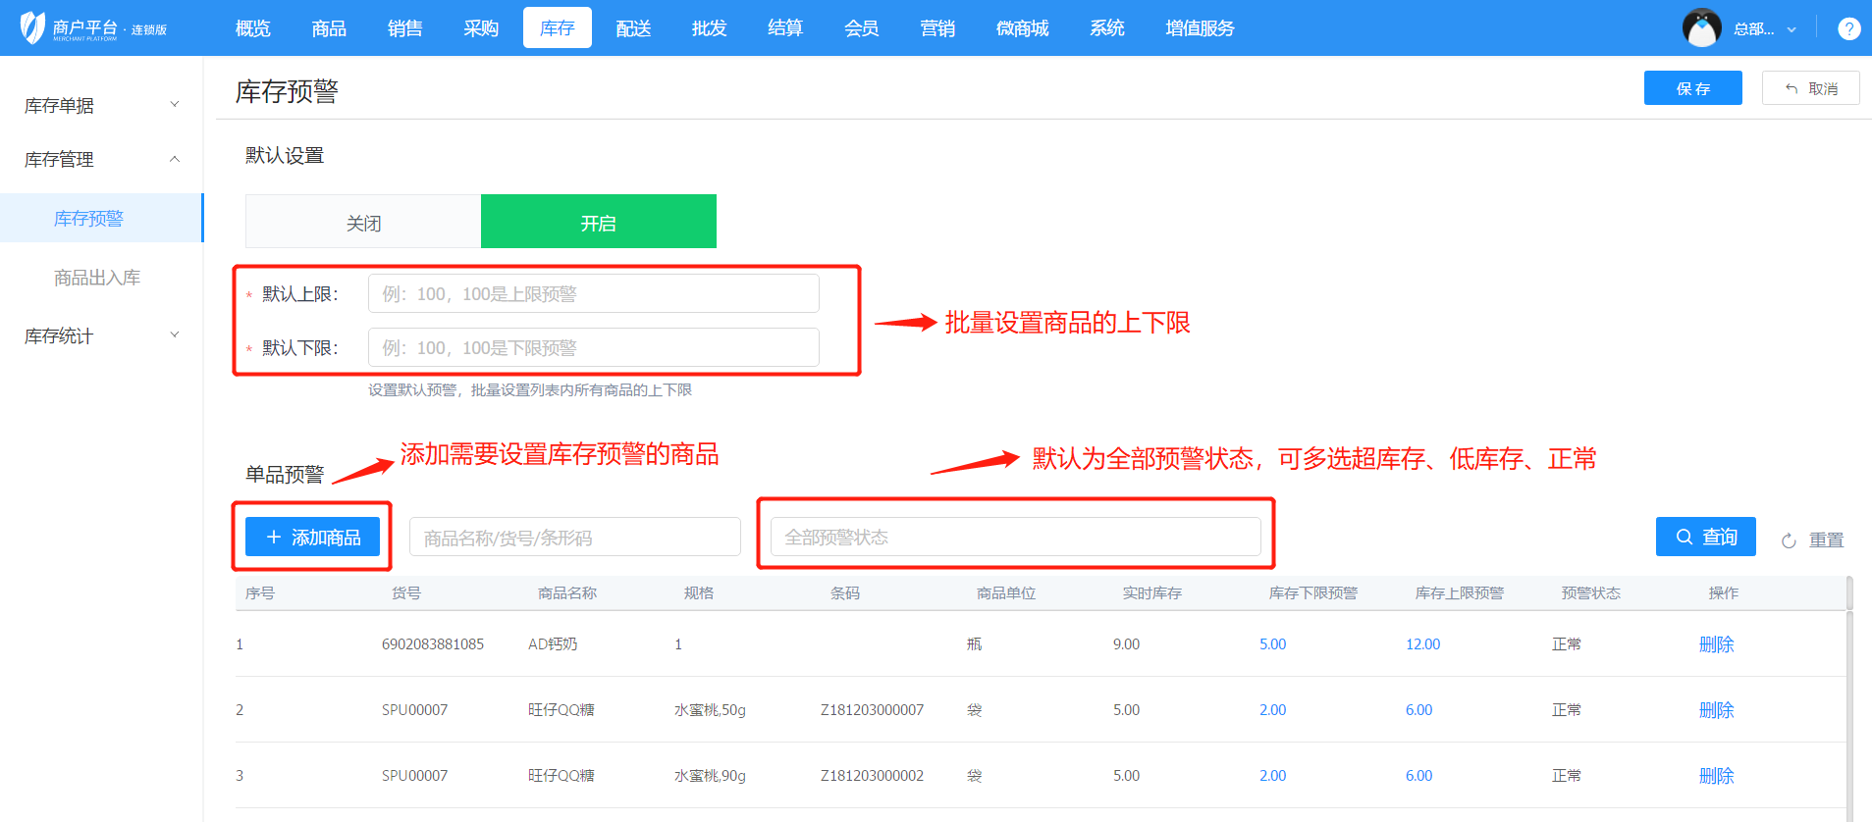This screenshot has width=1872, height=822.
Task: Open the 全部预警状态 status dropdown
Action: point(1015,538)
